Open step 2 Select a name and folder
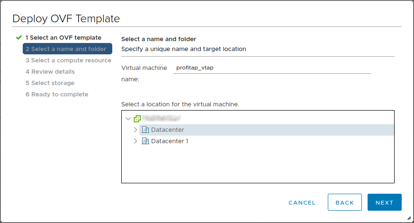414x223 pixels. coord(66,49)
